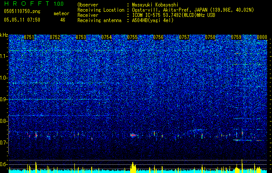Click the 0.9 kHz axis label
The height and width of the screenshot is (173, 272).
(x=3, y=99)
